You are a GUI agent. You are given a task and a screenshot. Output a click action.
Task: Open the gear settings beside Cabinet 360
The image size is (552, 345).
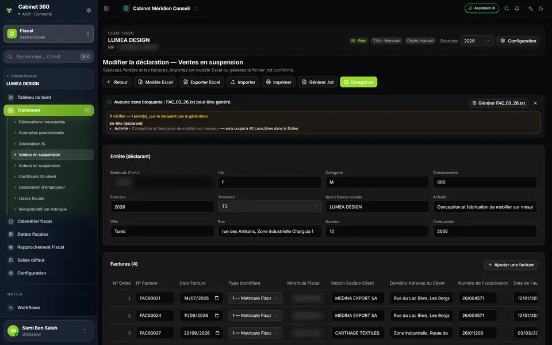(x=89, y=10)
